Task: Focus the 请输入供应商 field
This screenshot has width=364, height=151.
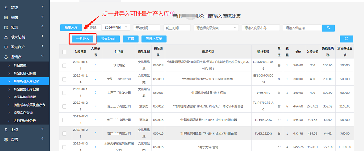Action: pos(302,27)
